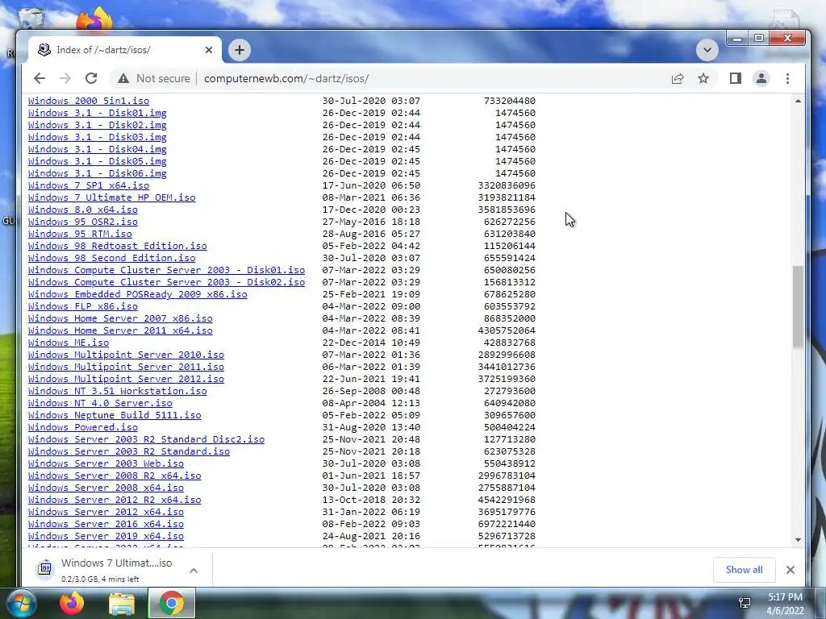The width and height of the screenshot is (826, 619).
Task: Open Windows Server 2003 R2 Standard Disc2.iso
Action: pos(147,439)
